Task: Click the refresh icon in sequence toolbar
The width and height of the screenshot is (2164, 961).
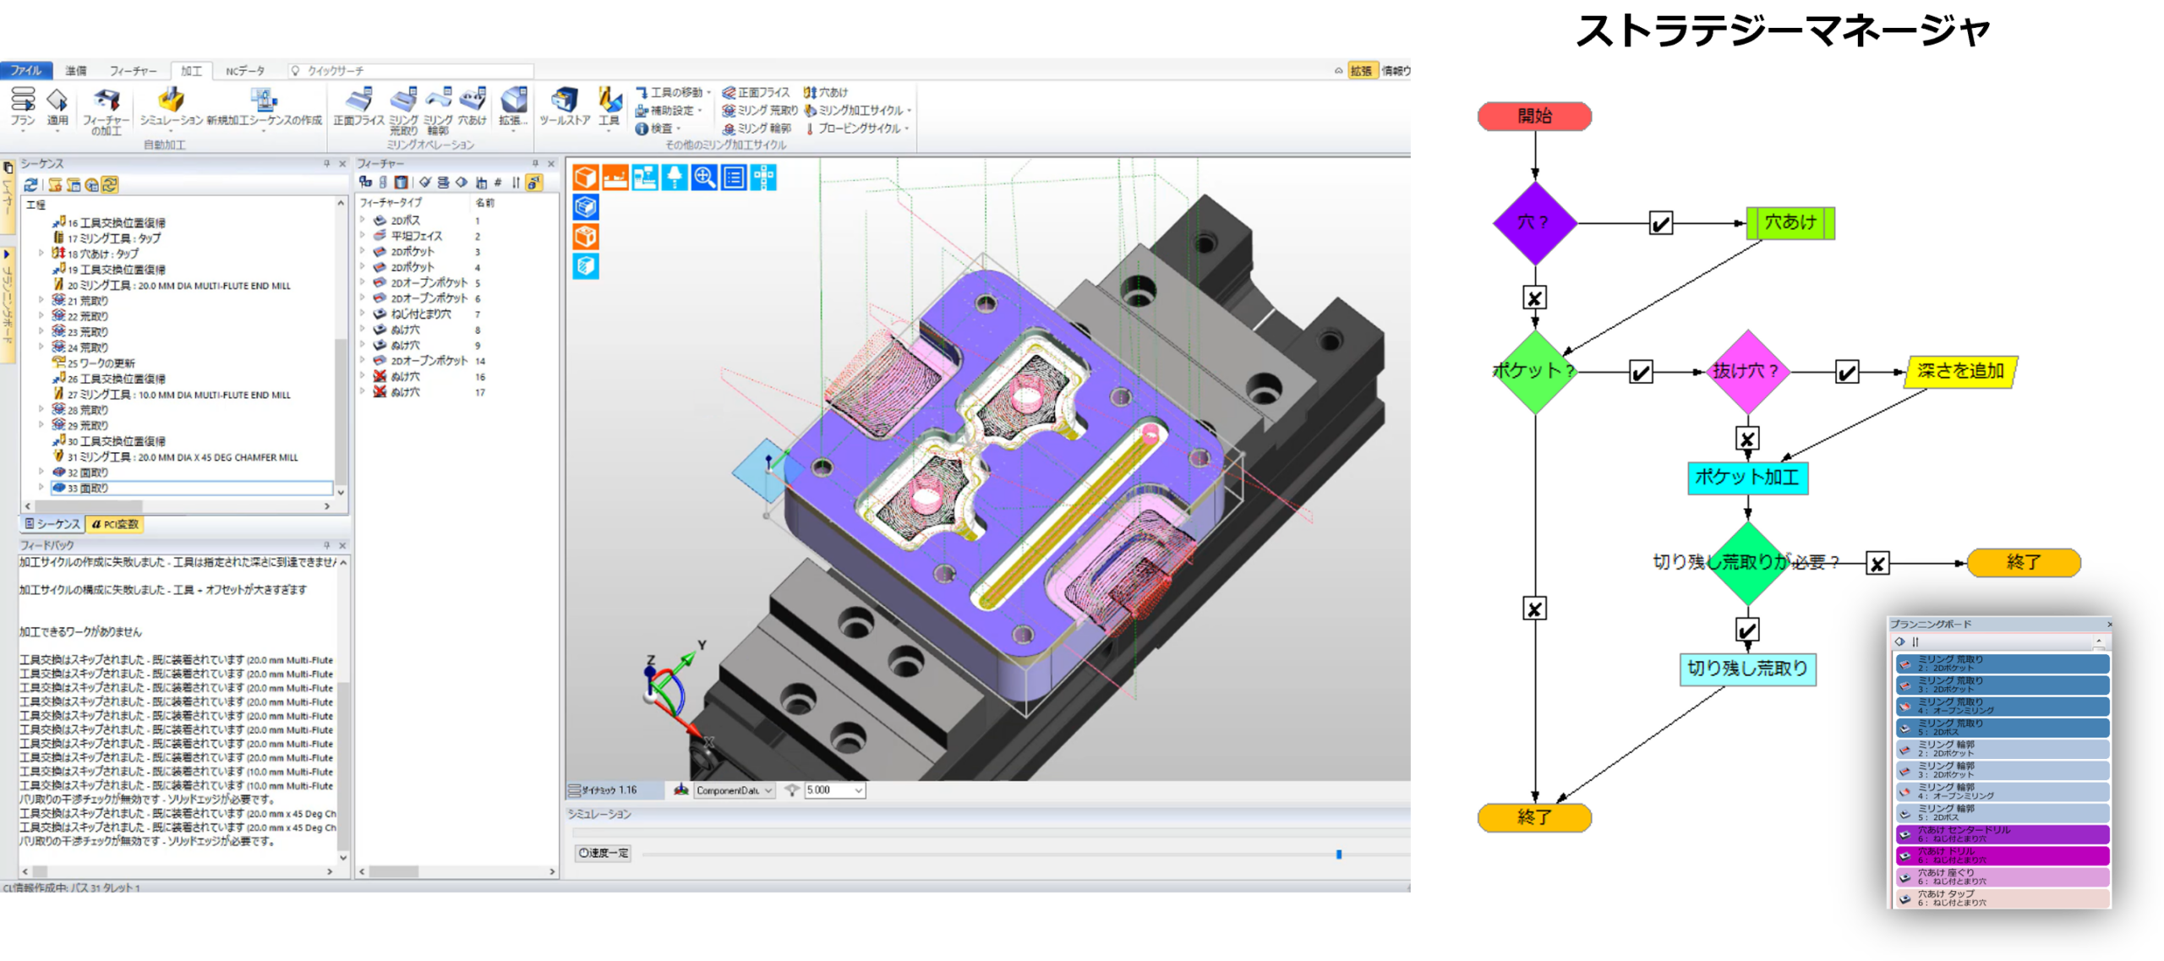Action: (x=30, y=184)
